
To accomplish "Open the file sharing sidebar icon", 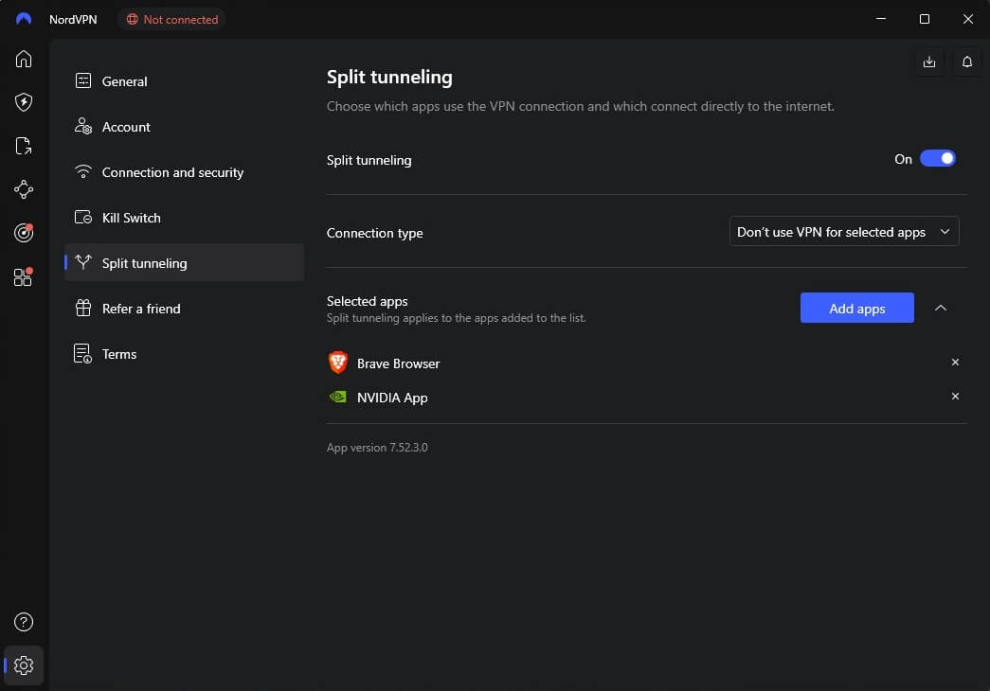I will pos(22,146).
